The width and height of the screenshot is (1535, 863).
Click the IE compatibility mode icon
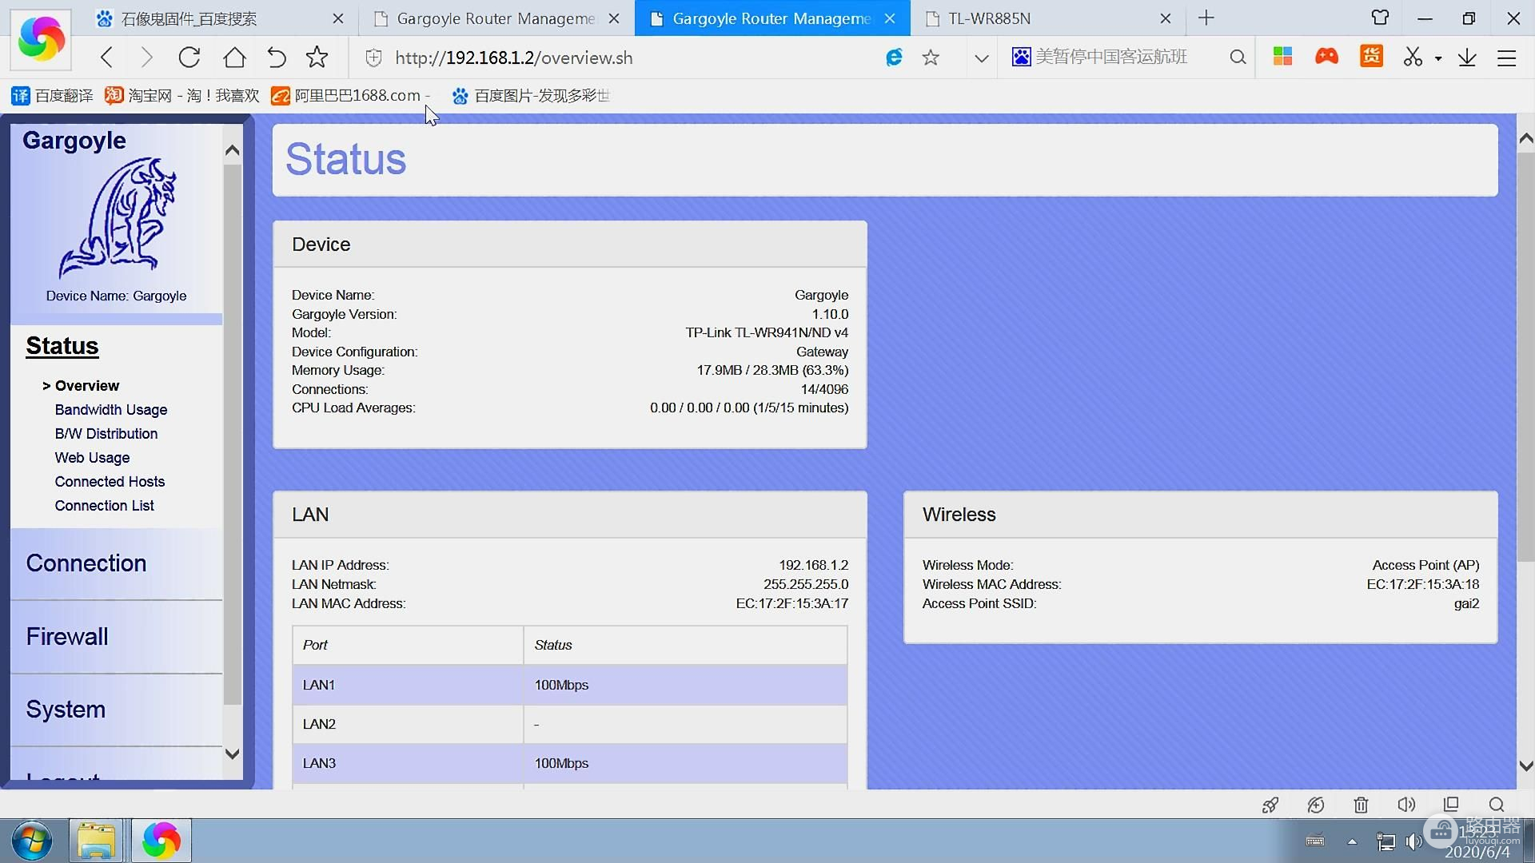[x=894, y=58]
